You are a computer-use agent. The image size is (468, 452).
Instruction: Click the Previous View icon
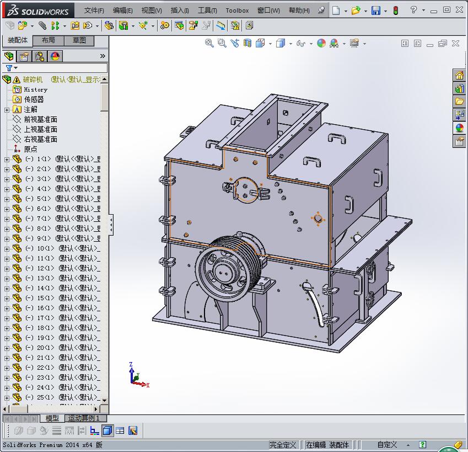click(x=235, y=43)
